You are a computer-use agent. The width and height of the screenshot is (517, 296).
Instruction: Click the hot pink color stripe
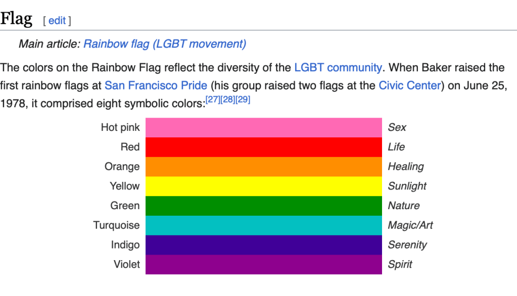(263, 127)
